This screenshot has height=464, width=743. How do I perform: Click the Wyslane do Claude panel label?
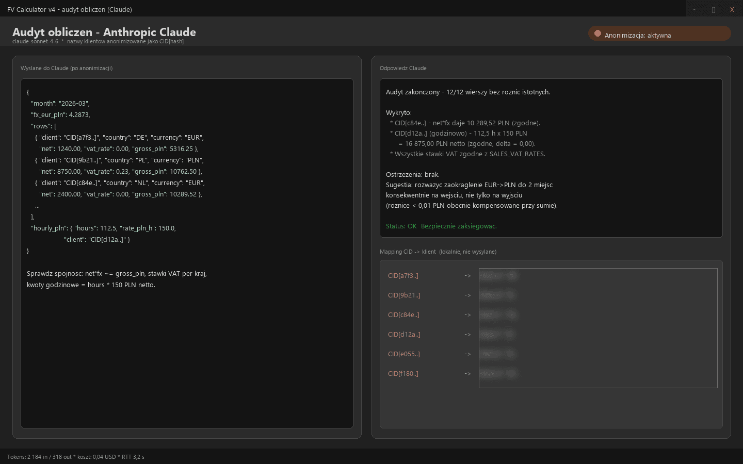[x=67, y=68]
